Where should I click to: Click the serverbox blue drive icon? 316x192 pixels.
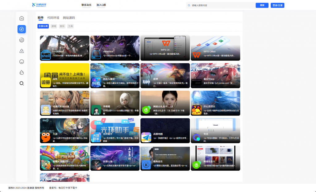(96, 55)
